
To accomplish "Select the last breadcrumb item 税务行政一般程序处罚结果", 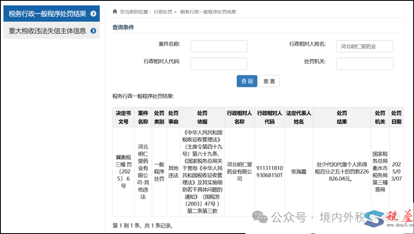I will [x=208, y=12].
